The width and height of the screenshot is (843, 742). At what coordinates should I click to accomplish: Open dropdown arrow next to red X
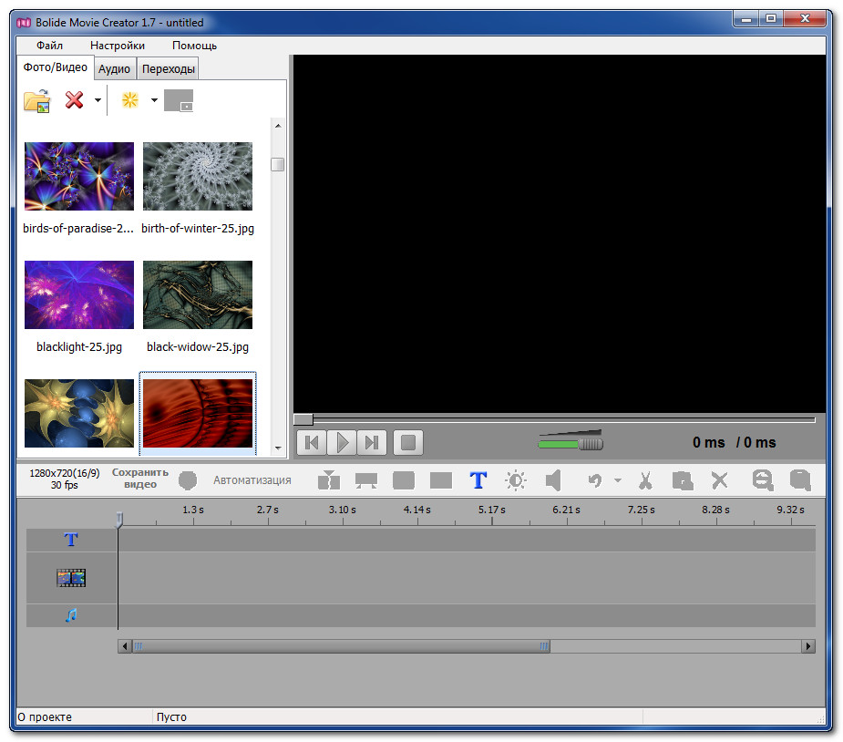tap(98, 101)
